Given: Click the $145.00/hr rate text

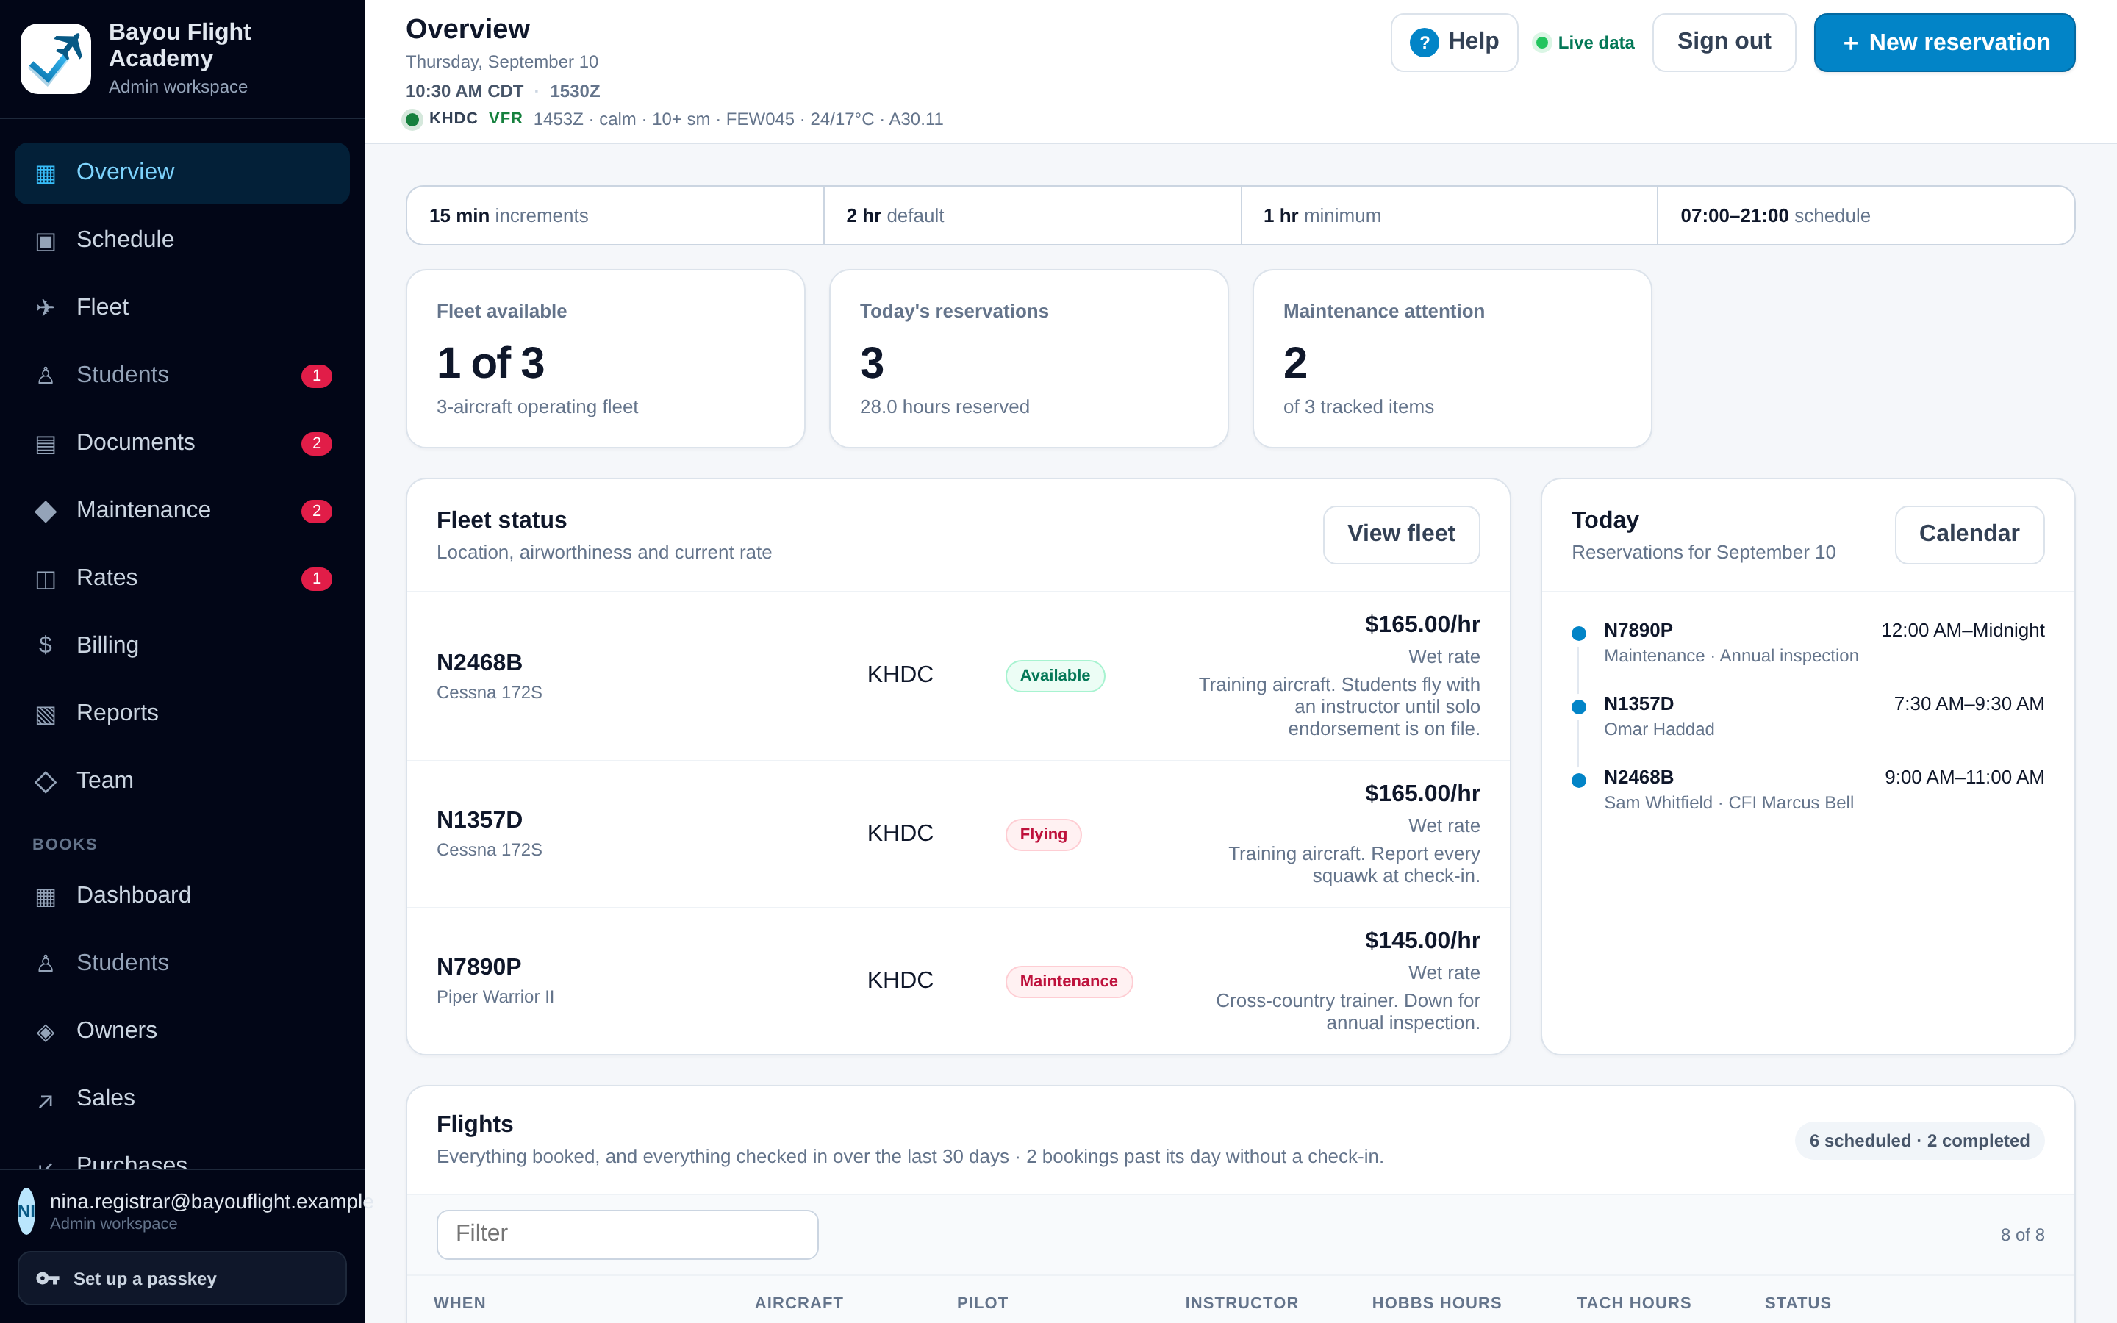Looking at the screenshot, I should click(1422, 940).
